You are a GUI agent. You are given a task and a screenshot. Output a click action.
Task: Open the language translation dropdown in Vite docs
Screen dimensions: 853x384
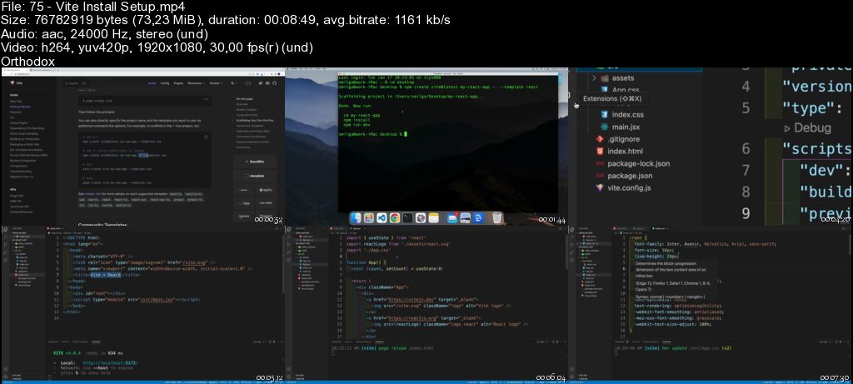[x=233, y=83]
